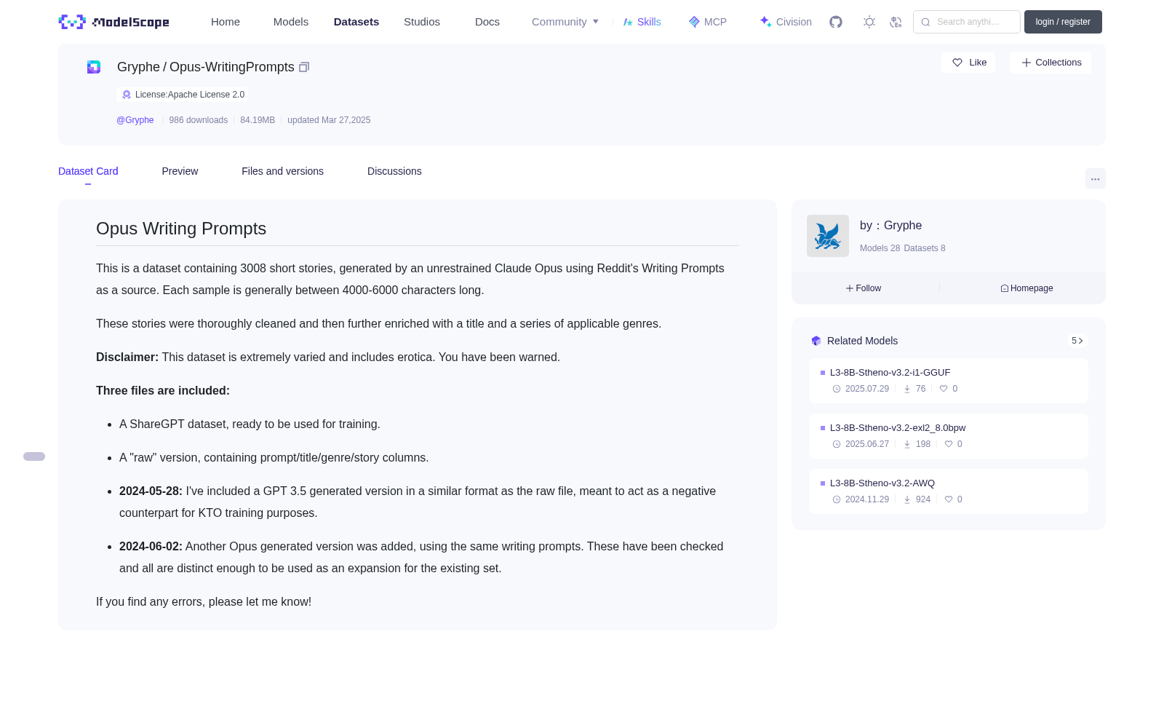Click download icon on L3-8B-Stheno-v3.2-AWQ row
The image size is (1164, 728).
coord(907,499)
